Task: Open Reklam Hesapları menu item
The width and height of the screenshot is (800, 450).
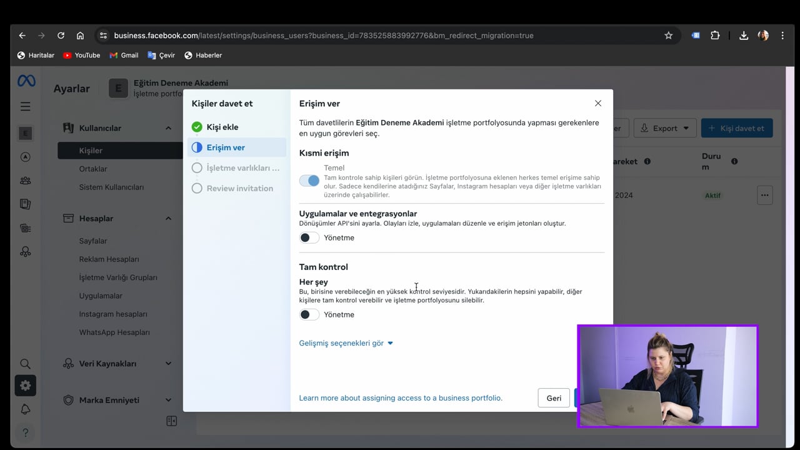Action: 109,259
